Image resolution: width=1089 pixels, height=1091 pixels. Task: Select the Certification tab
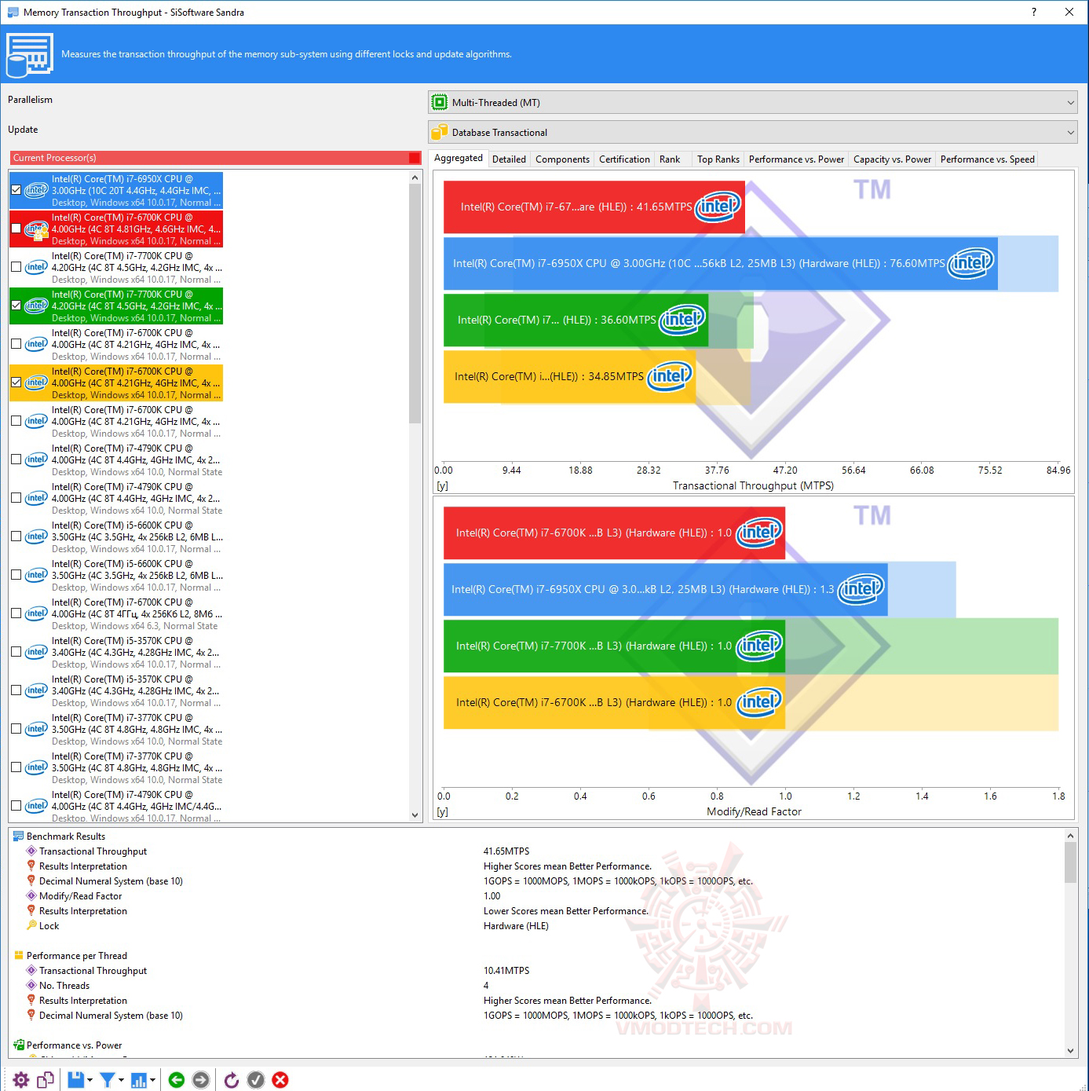click(624, 159)
